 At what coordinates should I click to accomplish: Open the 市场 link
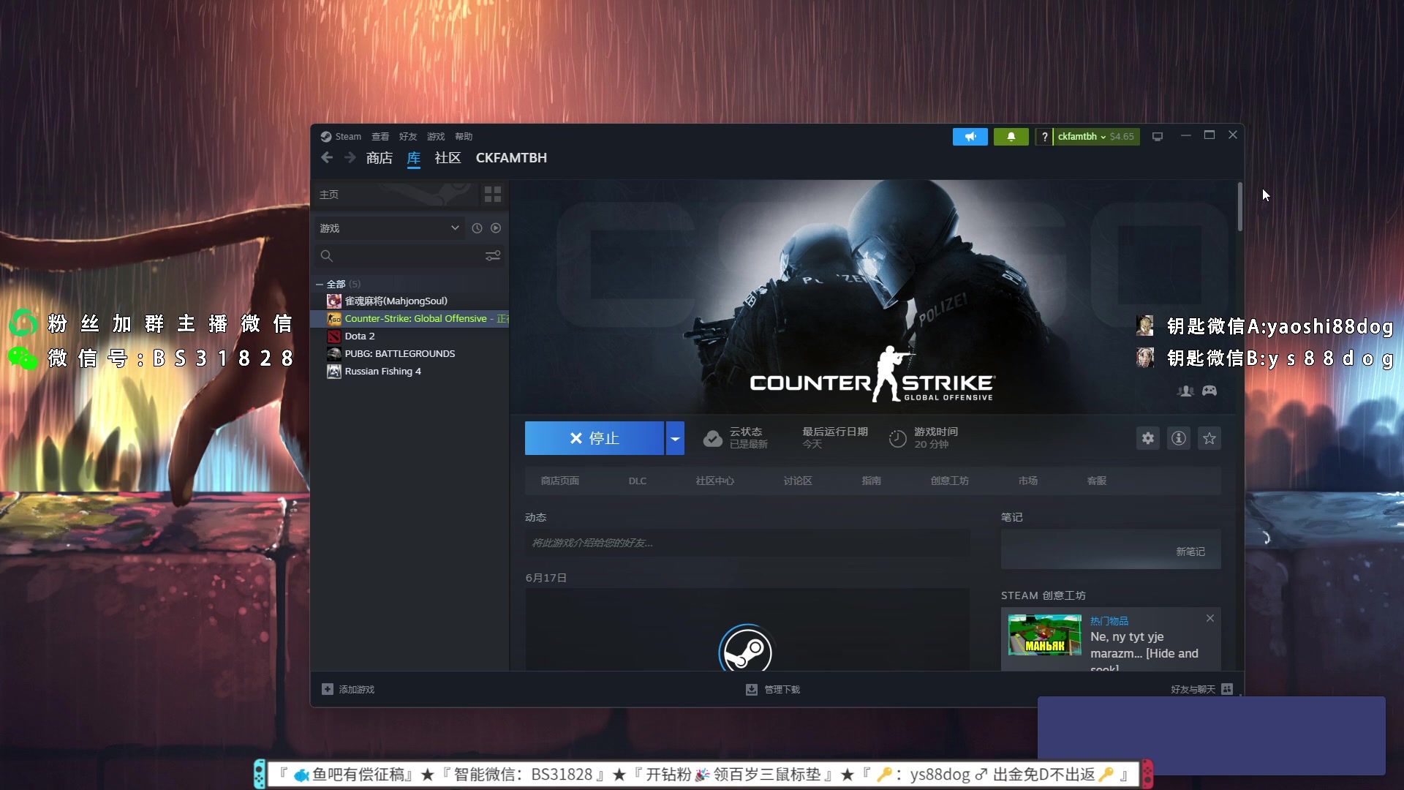[1027, 481]
